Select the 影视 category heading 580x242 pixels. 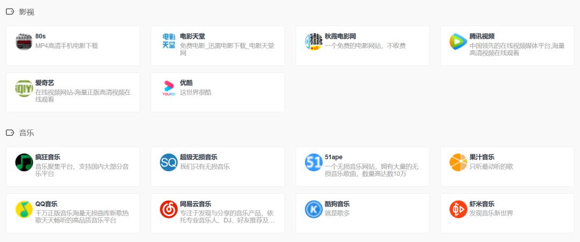27,12
